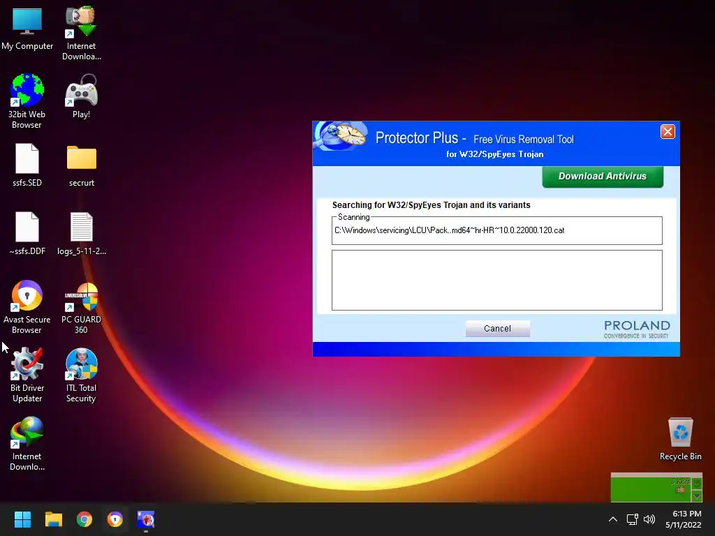715x536 pixels.
Task: Open the volume tray icon
Action: 649,519
